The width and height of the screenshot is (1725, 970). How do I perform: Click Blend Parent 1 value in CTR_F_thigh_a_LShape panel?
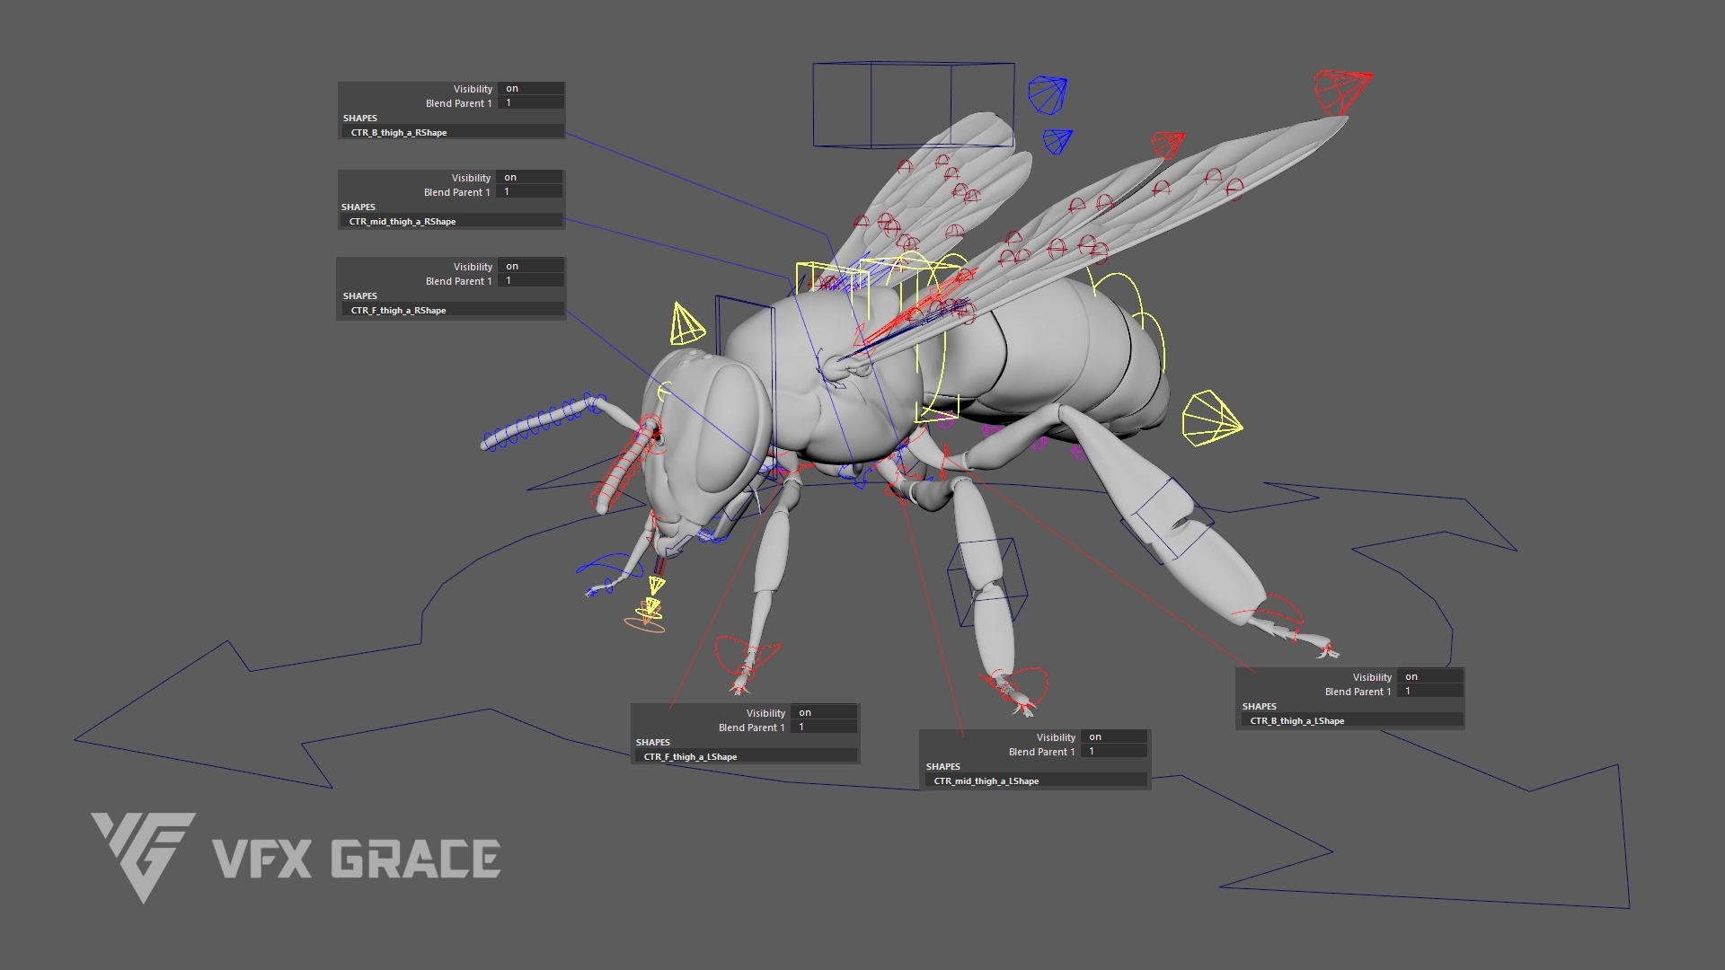coord(824,727)
